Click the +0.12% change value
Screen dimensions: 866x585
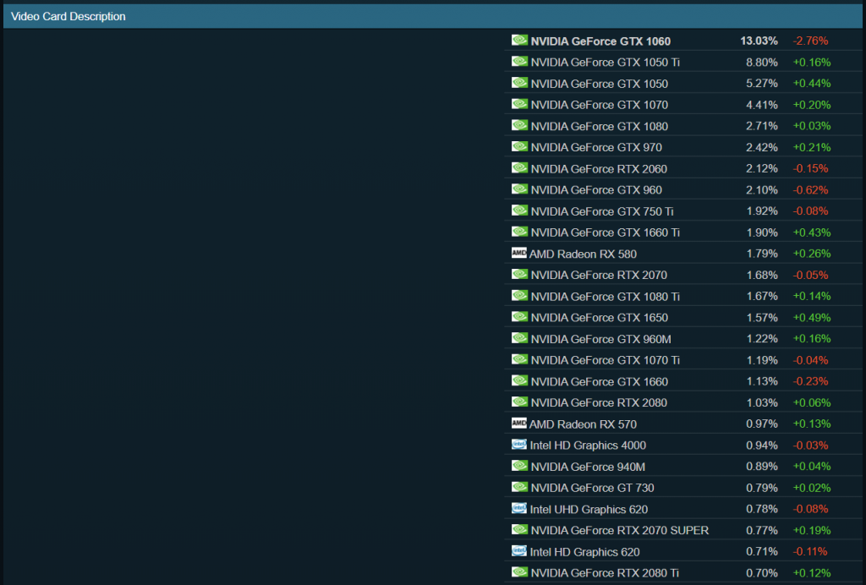811,572
